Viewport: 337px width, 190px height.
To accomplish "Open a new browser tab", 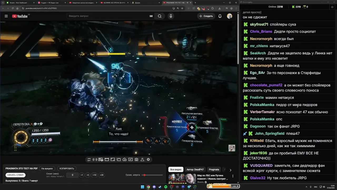I will [x=195, y=3].
